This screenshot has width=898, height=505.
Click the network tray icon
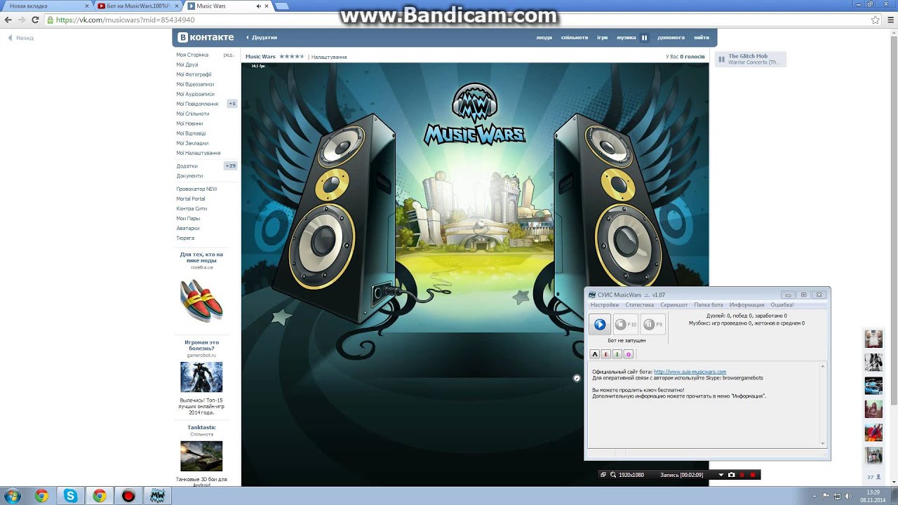click(837, 496)
